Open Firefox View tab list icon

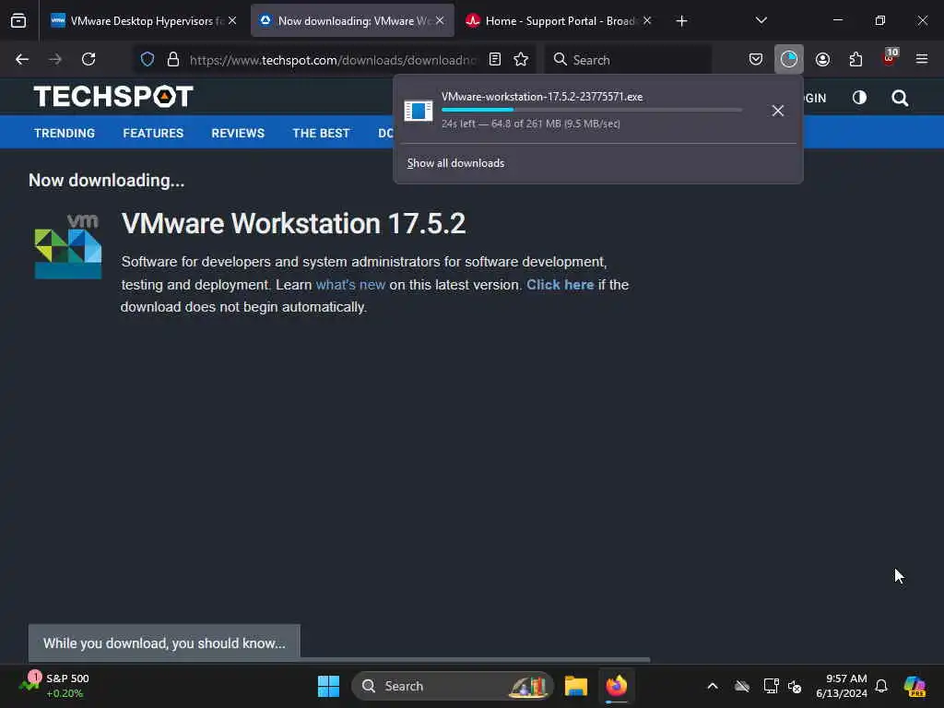pos(18,21)
